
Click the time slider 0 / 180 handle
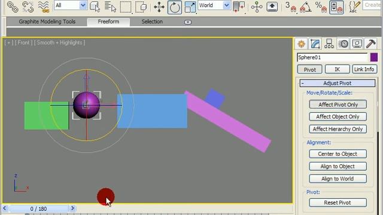38,208
